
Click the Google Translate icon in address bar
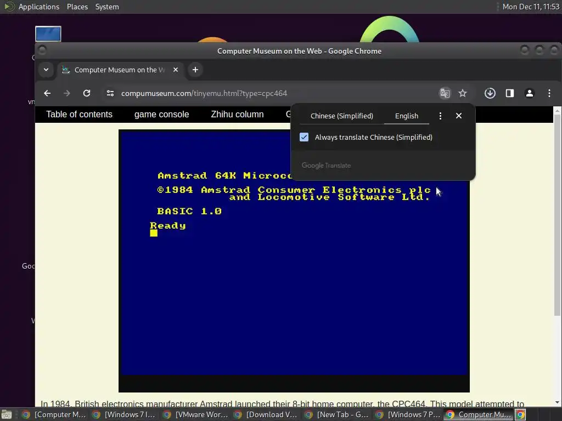coord(445,93)
